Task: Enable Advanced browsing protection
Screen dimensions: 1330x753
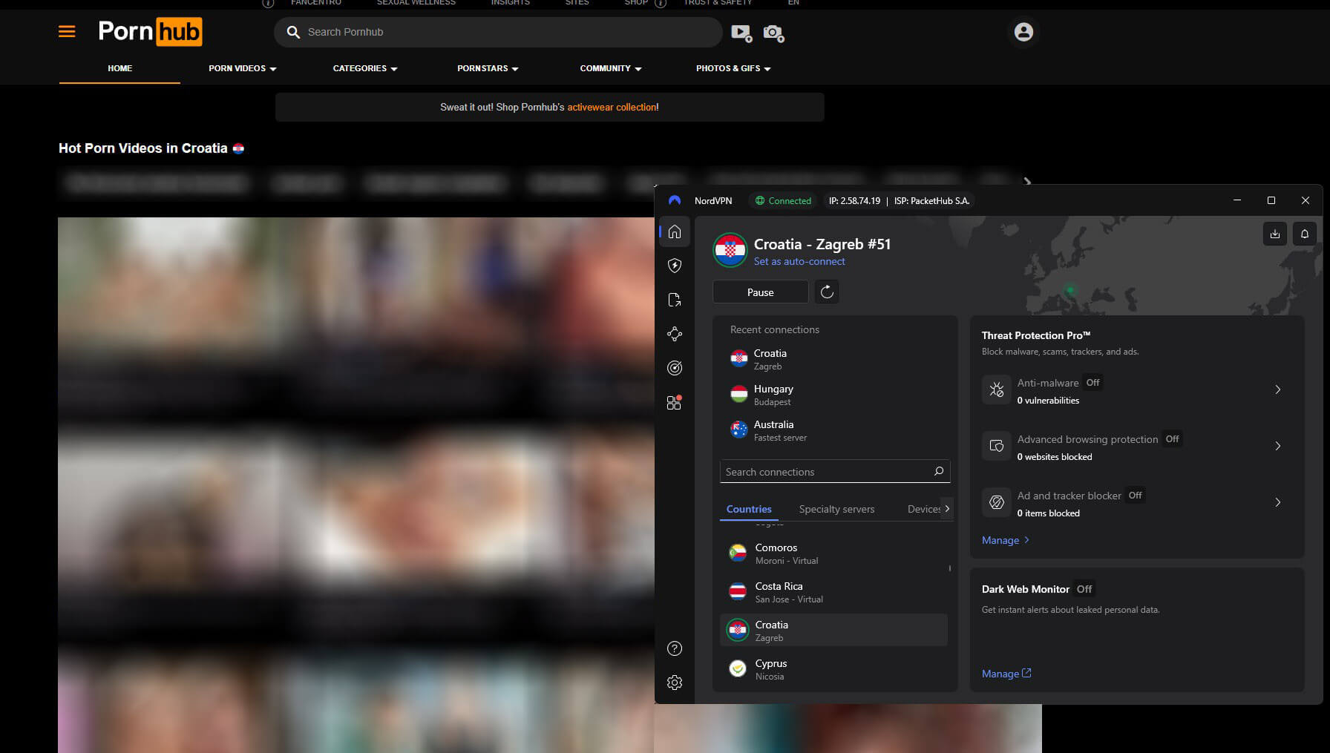Action: pos(1171,438)
